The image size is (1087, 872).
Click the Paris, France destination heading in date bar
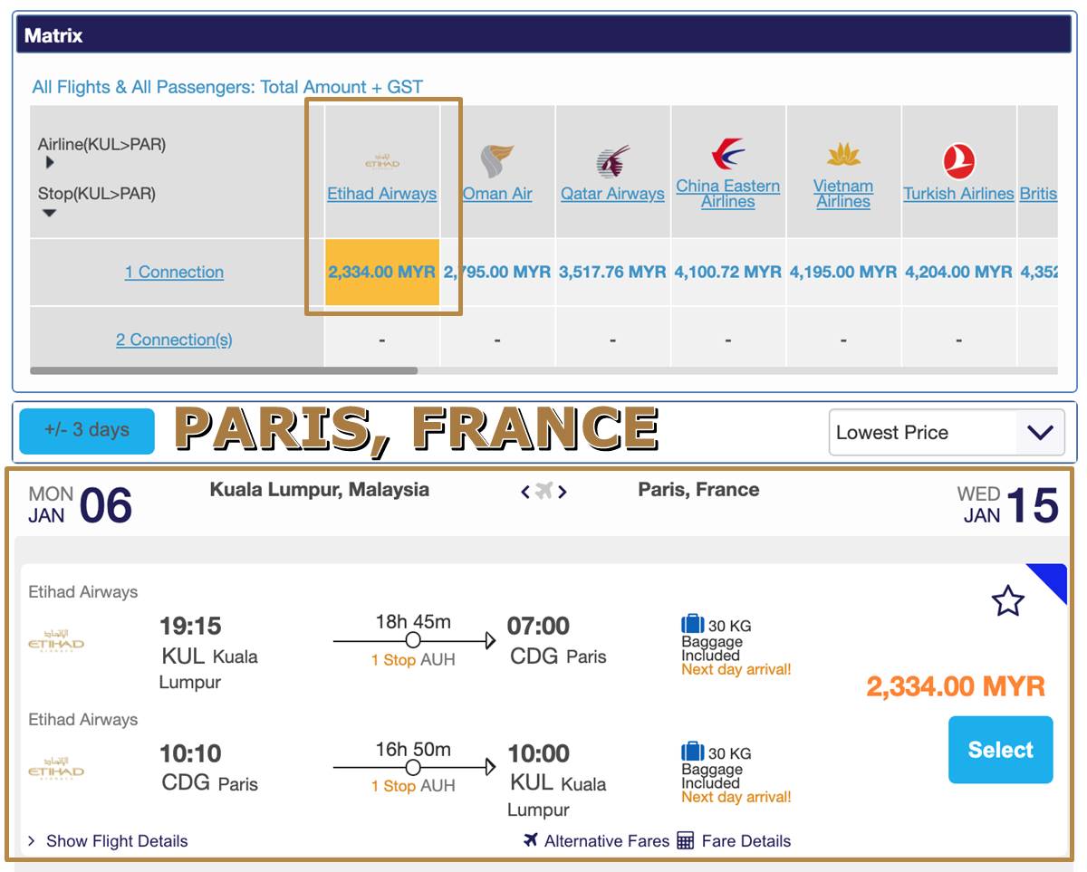pos(698,490)
